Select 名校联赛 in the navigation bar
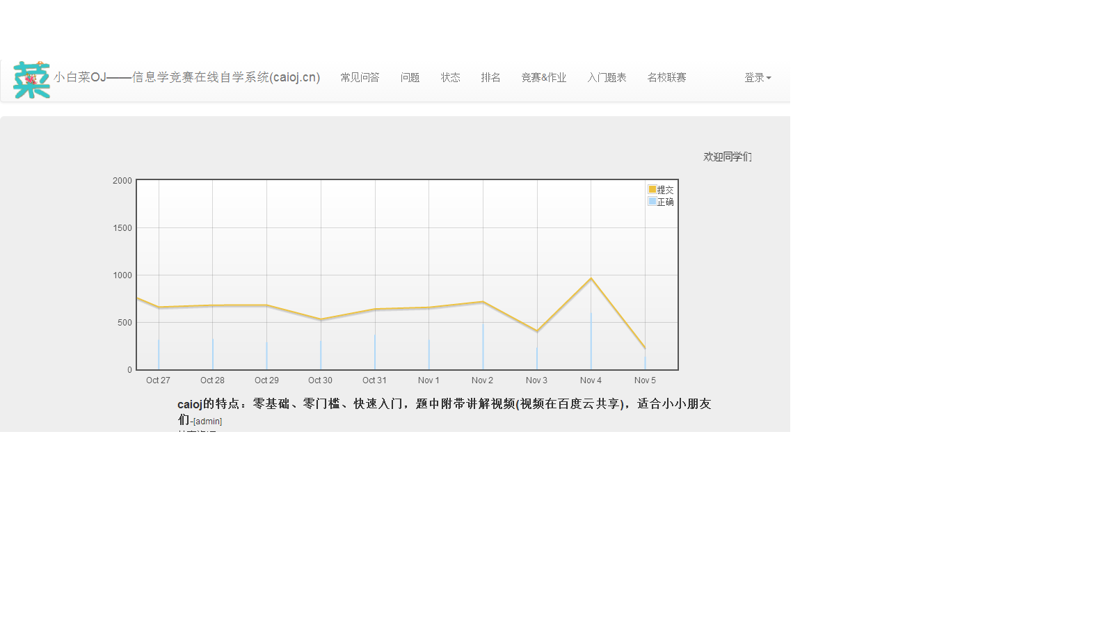1113x626 pixels. pos(666,77)
